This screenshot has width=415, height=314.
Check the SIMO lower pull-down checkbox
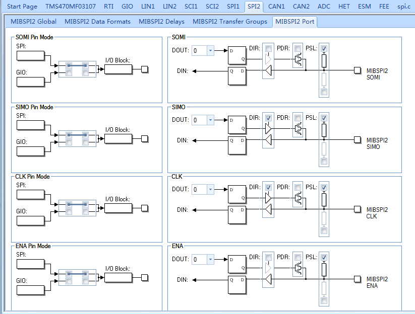tap(324, 162)
